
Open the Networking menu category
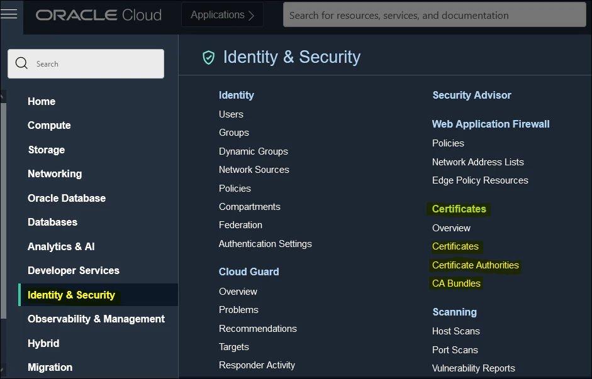tap(55, 174)
